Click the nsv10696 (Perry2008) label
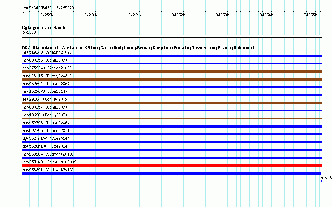Screen dimensions: 332x207 (x=45, y=115)
